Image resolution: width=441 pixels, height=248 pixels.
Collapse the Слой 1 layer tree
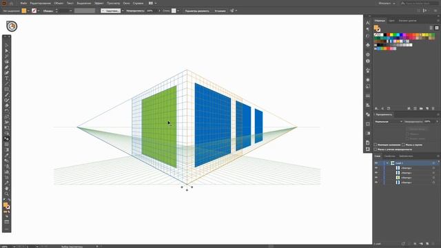(x=387, y=163)
